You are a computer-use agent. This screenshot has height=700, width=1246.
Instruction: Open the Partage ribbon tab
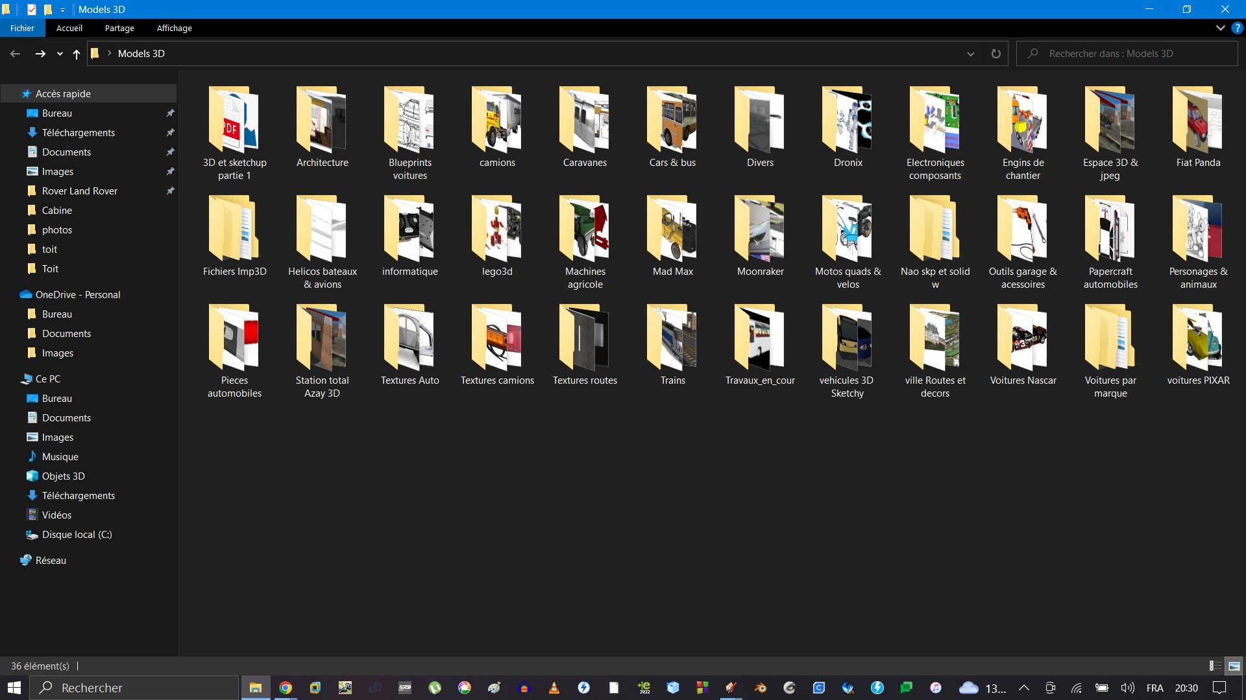pyautogui.click(x=119, y=28)
